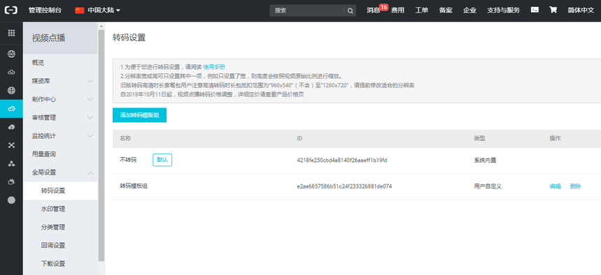Click the three-node cluster sidebar icon
This screenshot has width=601, height=275.
pyautogui.click(x=11, y=164)
